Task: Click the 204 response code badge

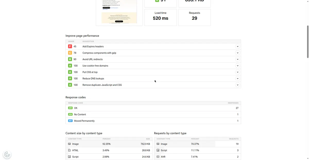Action: (70, 114)
